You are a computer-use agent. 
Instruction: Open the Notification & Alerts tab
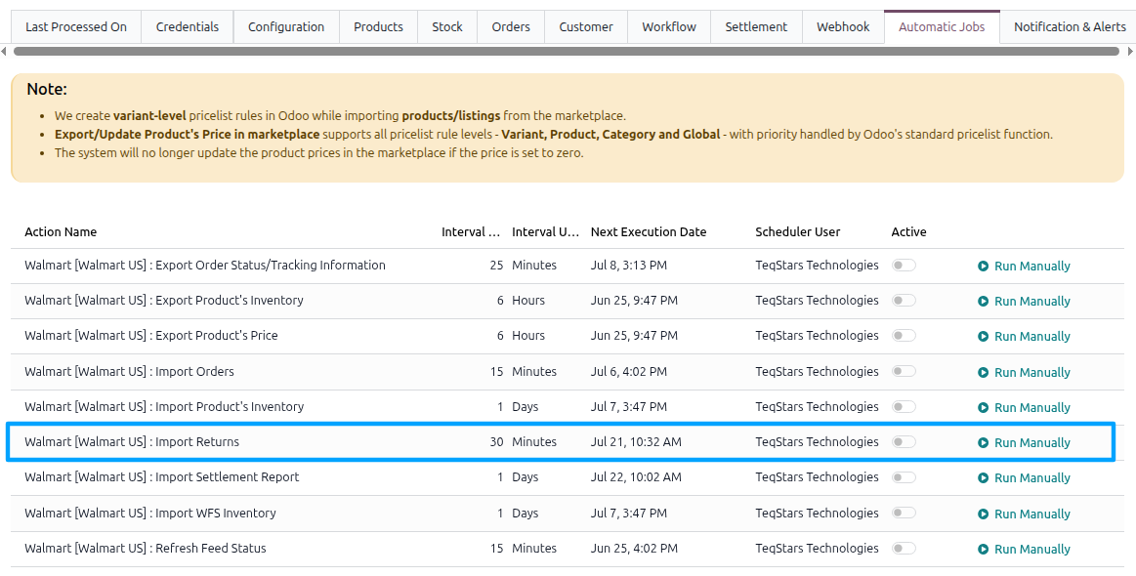coord(1070,26)
